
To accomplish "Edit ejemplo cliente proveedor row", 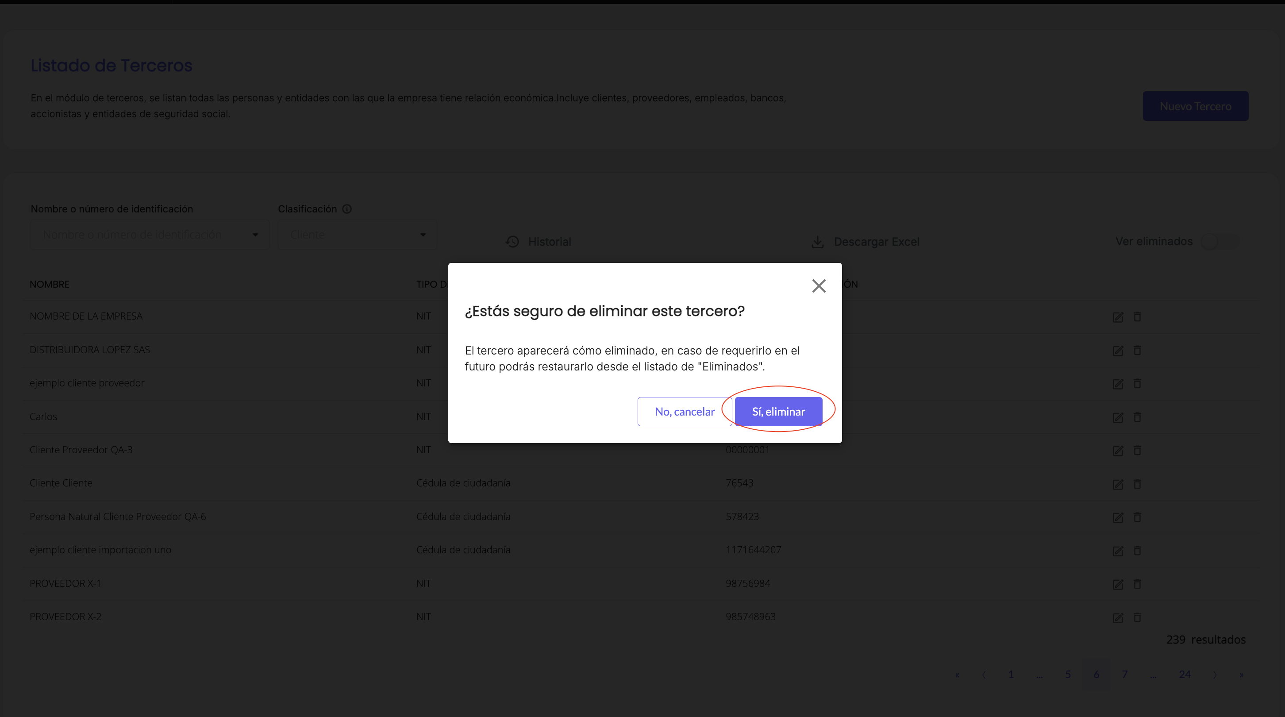I will (x=1117, y=384).
